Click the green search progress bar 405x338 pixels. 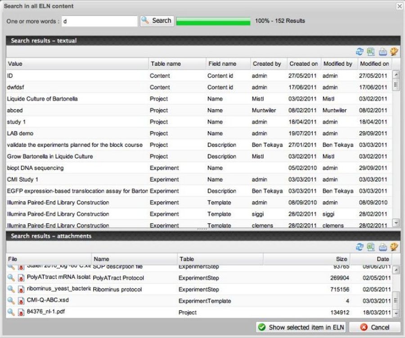point(214,21)
